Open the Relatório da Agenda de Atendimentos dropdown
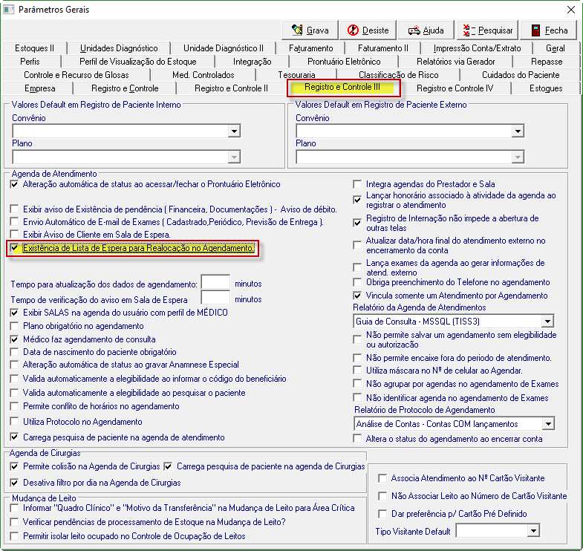Screen dimensions: 583x551 547,322
